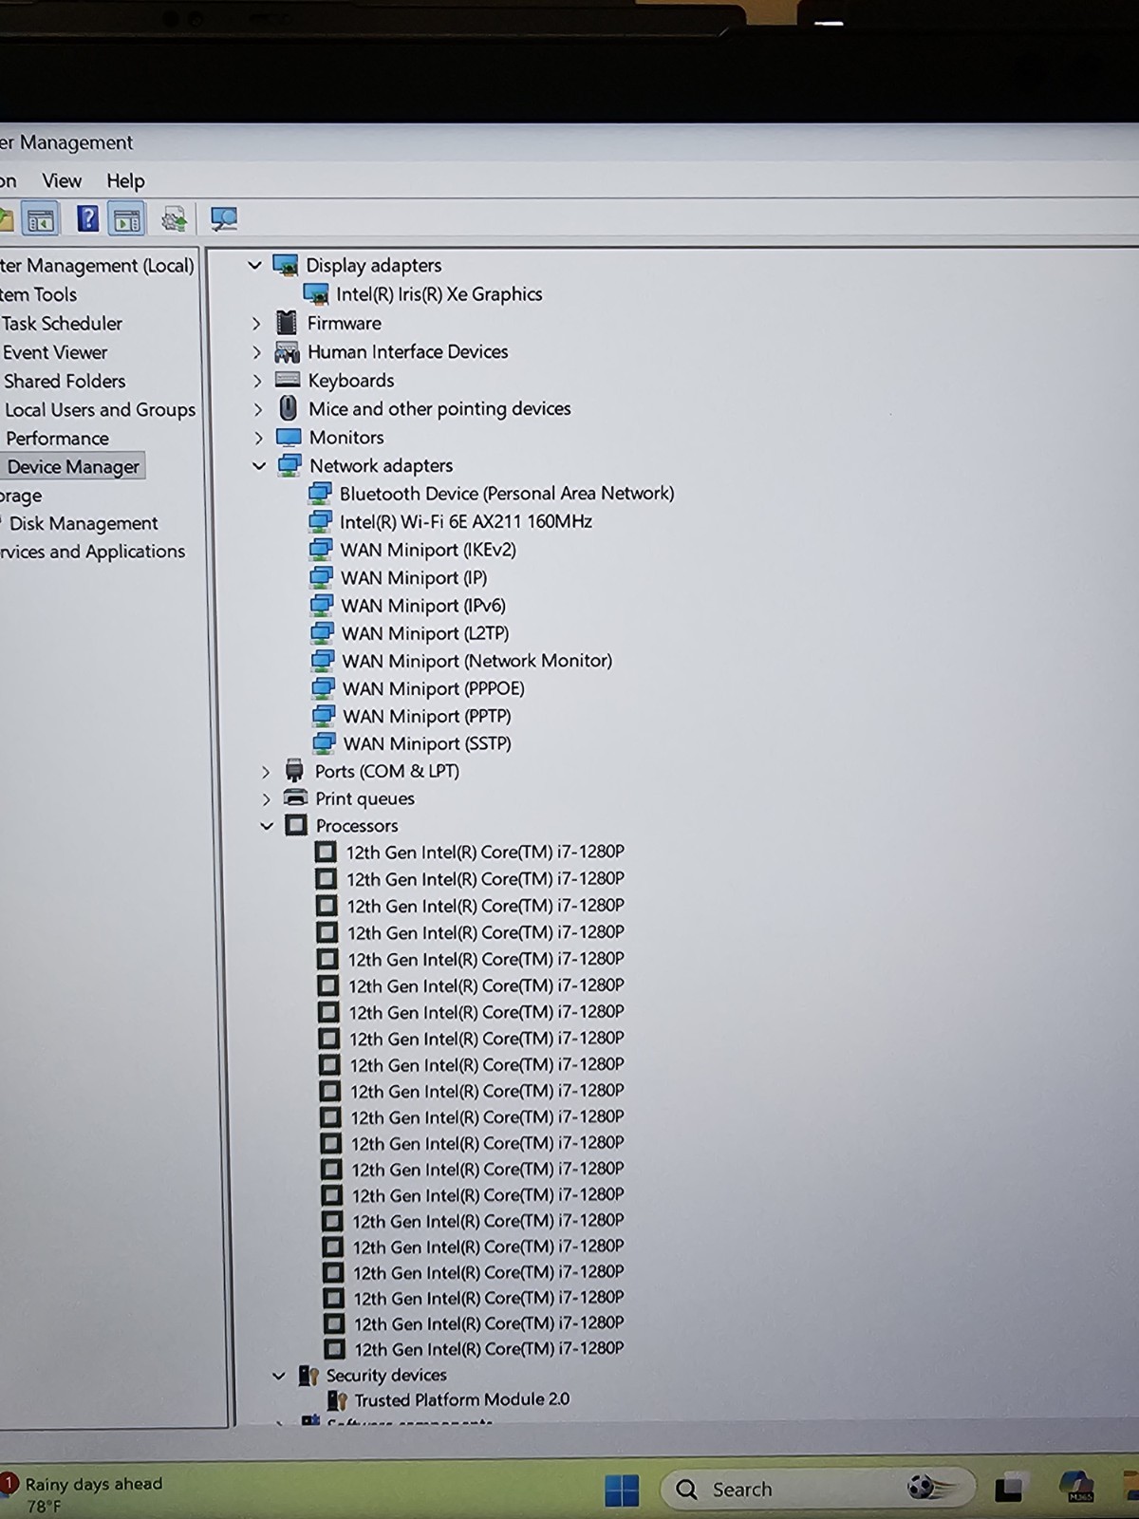Select WAN Miniport (Network Monitor)
1139x1519 pixels.
click(x=477, y=661)
